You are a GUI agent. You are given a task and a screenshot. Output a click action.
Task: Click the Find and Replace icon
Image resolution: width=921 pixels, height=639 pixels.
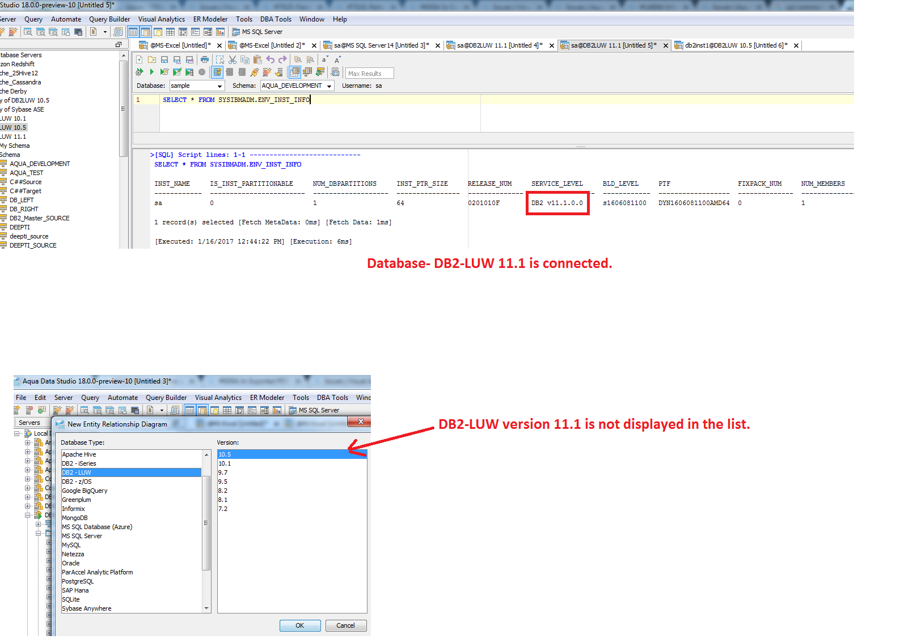tap(310, 59)
